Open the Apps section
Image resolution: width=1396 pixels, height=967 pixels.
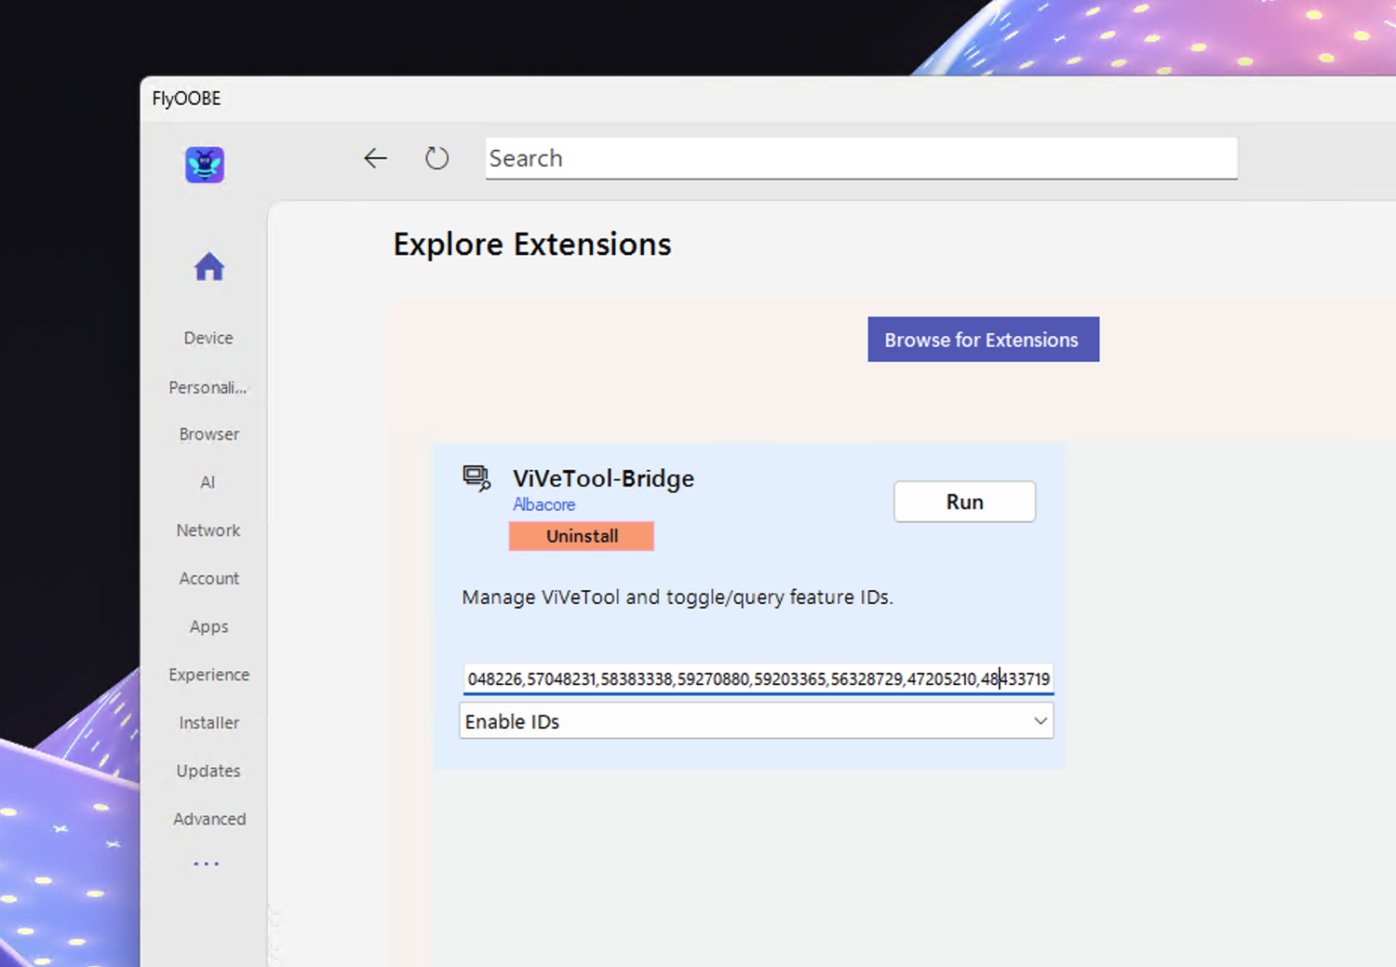(x=208, y=626)
